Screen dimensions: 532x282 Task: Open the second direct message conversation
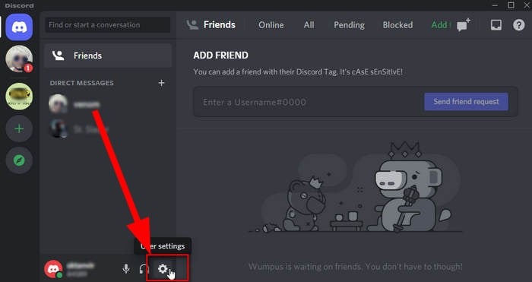tap(108, 129)
